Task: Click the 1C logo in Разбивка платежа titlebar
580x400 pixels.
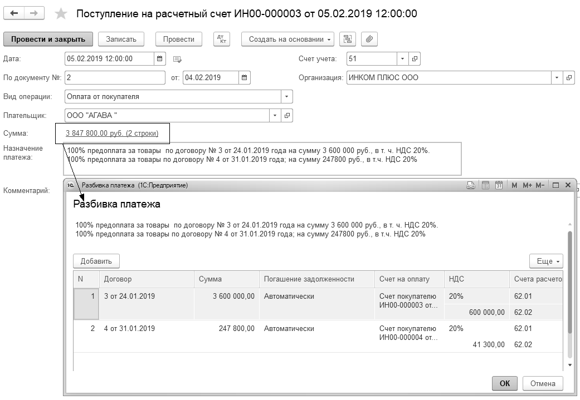Action: point(70,185)
